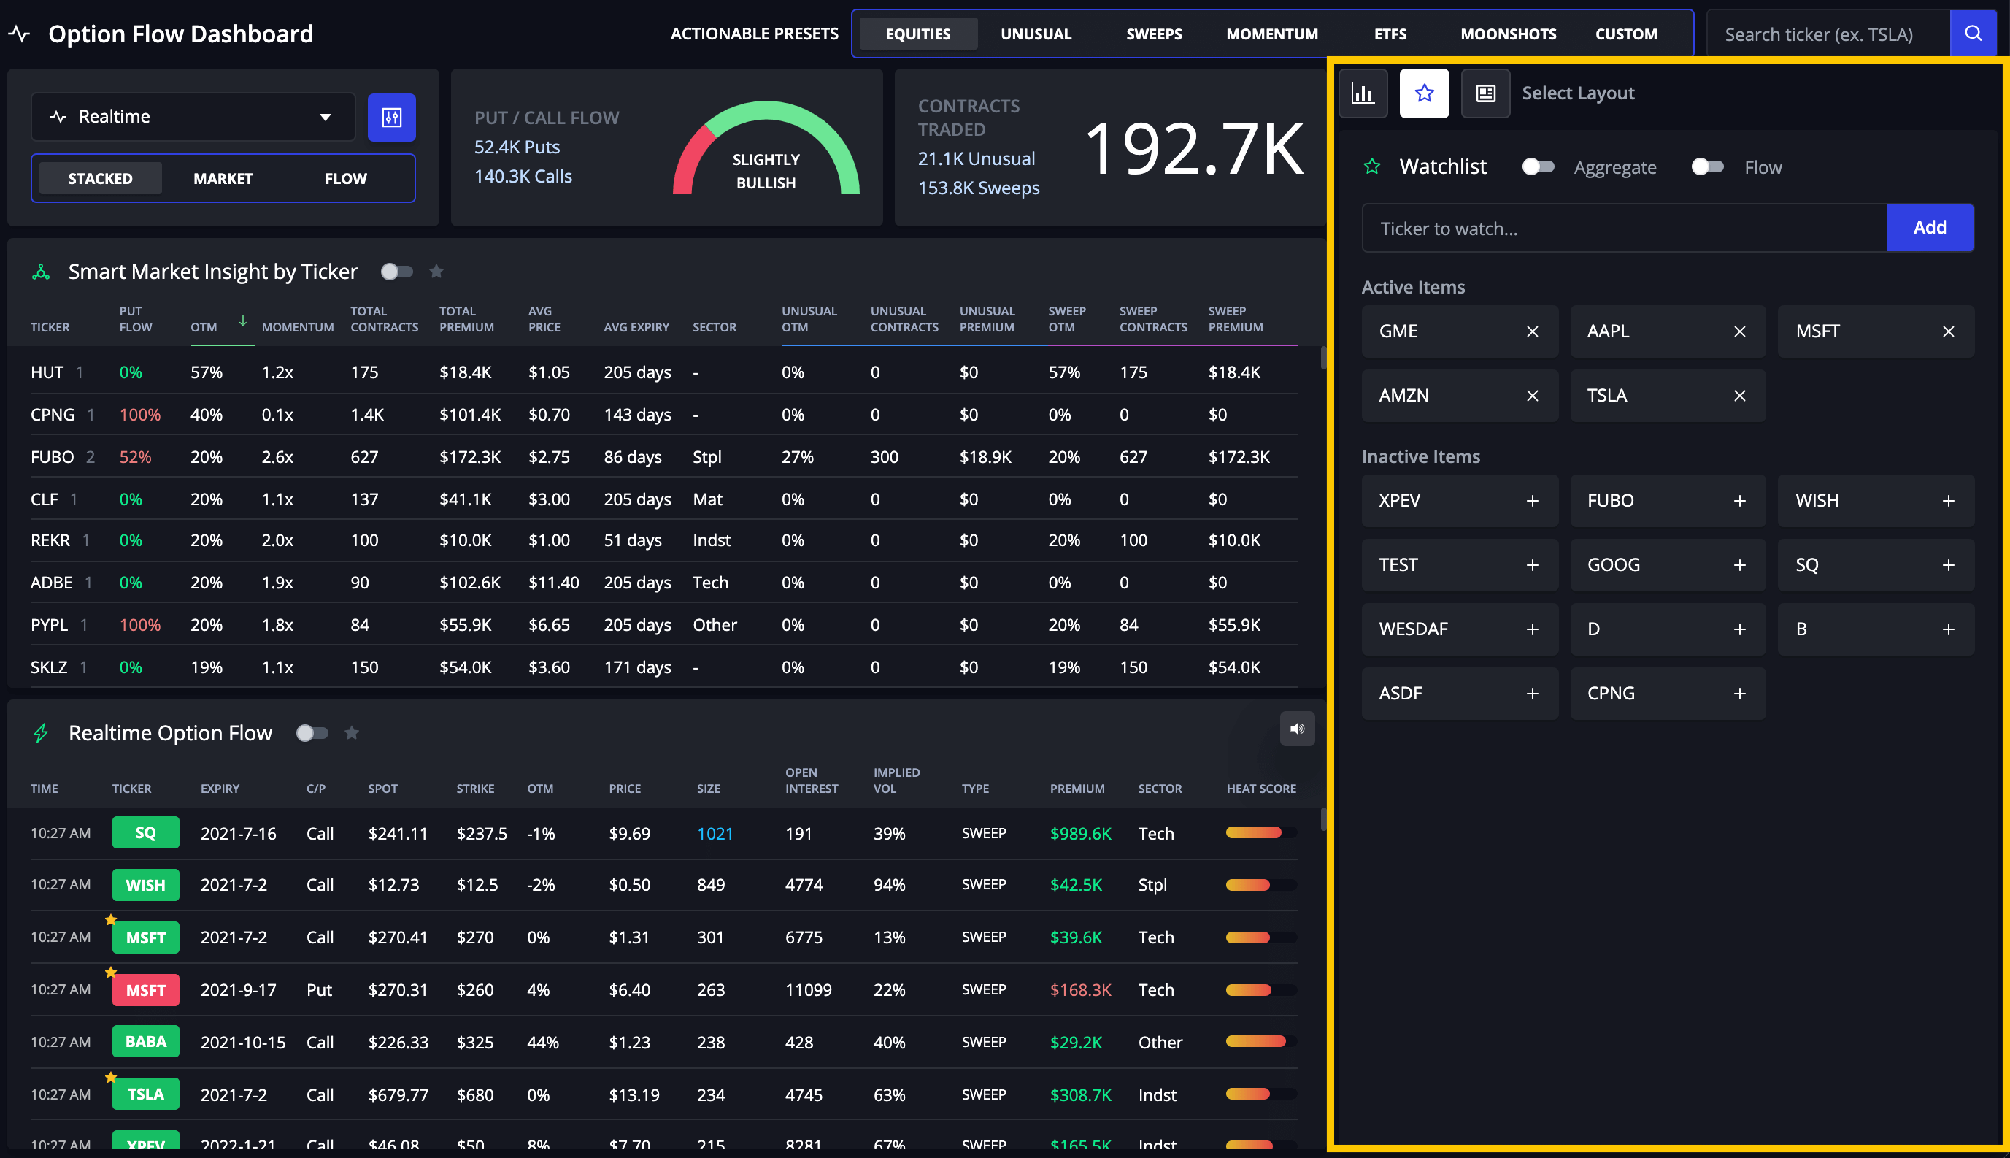Click the smart market insight star icon

pos(436,271)
